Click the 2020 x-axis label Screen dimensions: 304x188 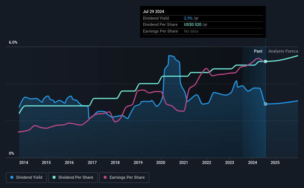pyautogui.click(x=161, y=162)
